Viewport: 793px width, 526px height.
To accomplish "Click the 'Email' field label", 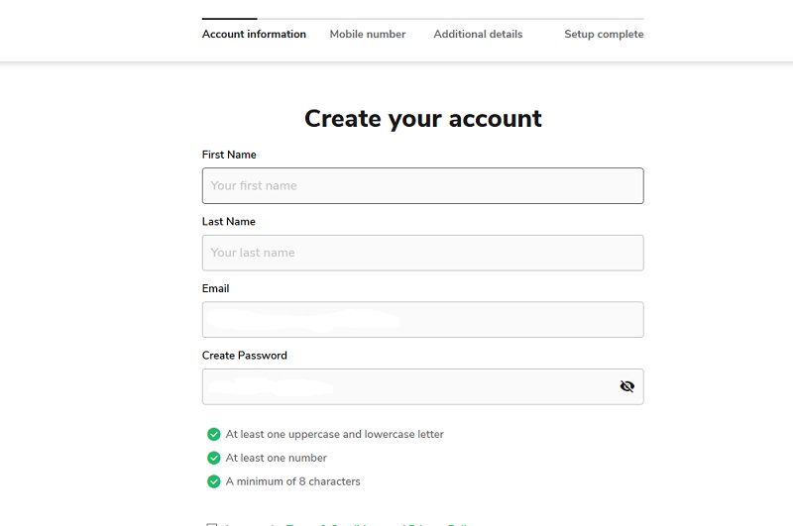I will point(215,288).
